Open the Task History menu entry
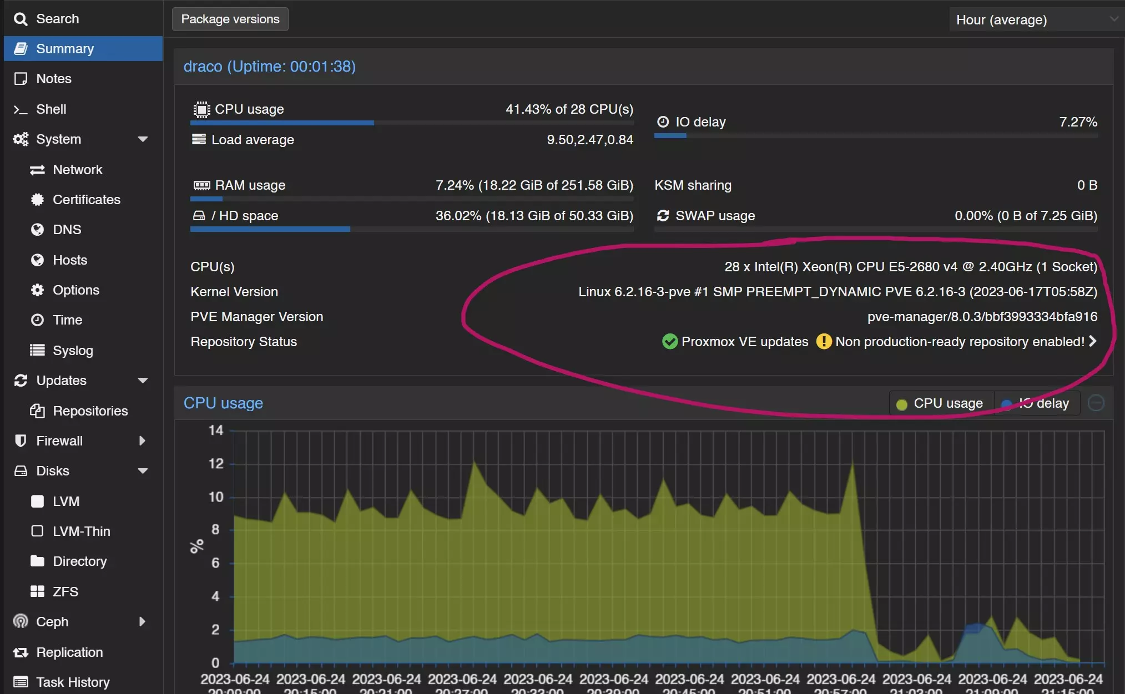This screenshot has height=694, width=1125. click(83, 682)
